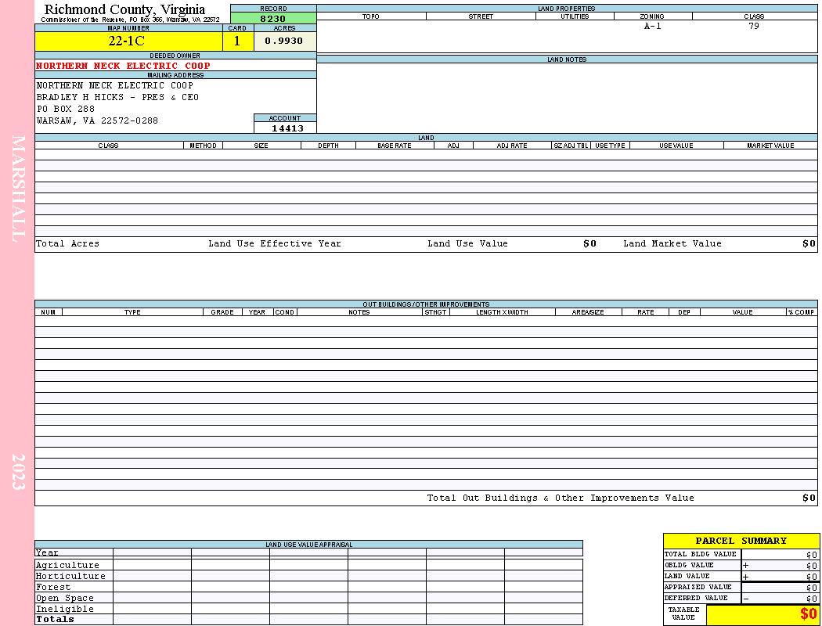Click the card number 1 cell
The width and height of the screenshot is (822, 626).
pyautogui.click(x=238, y=41)
